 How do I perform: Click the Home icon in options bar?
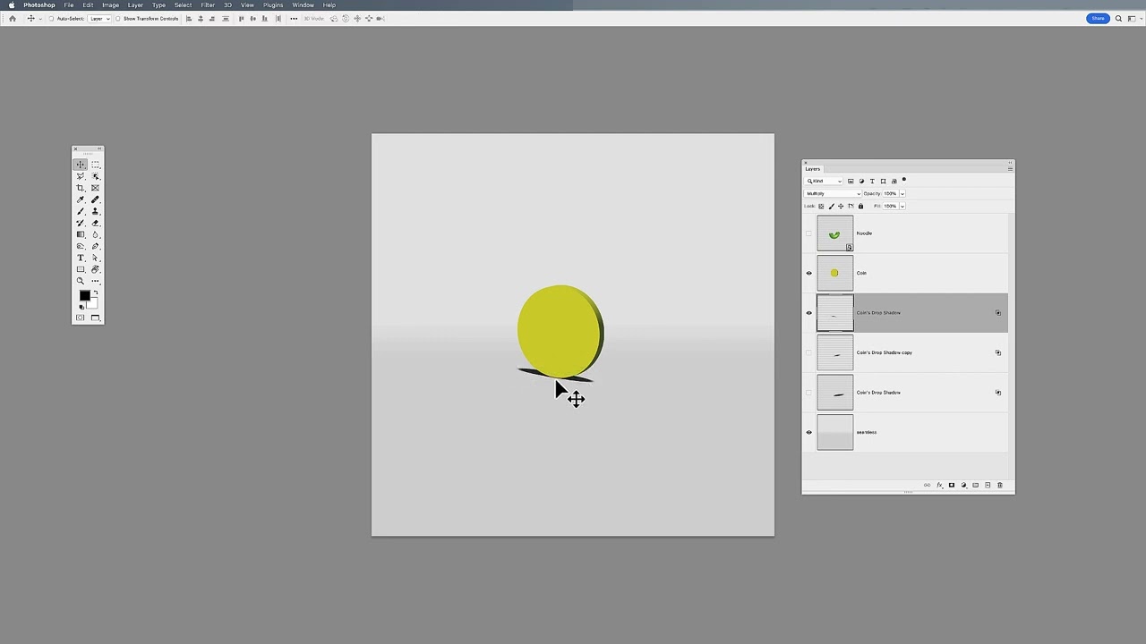tap(13, 19)
